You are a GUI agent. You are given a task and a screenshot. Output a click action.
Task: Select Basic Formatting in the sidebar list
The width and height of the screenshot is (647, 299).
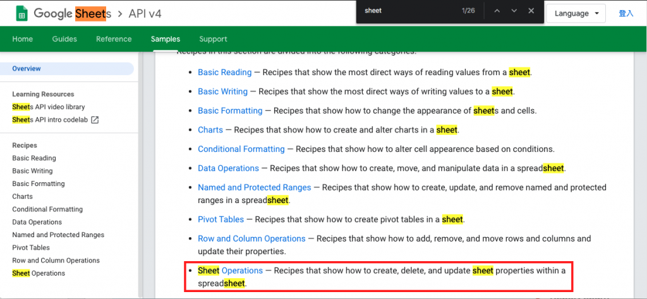point(39,184)
